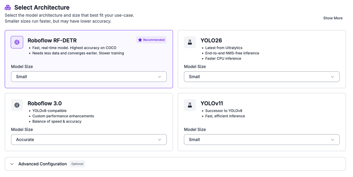Click the YOLO26 card title
This screenshot has width=353, height=177.
pyautogui.click(x=211, y=41)
